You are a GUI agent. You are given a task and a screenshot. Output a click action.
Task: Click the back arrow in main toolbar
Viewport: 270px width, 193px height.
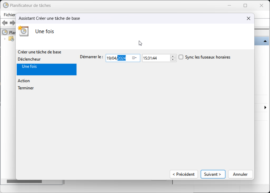(5, 23)
